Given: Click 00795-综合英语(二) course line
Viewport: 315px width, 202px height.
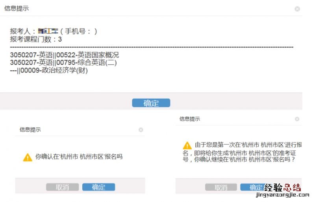Looking at the screenshot, I should 63,62.
